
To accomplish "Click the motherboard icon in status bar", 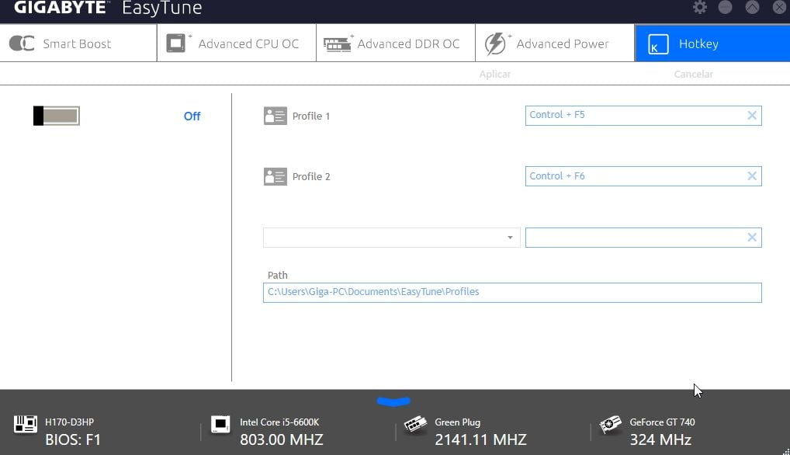I will 25,424.
